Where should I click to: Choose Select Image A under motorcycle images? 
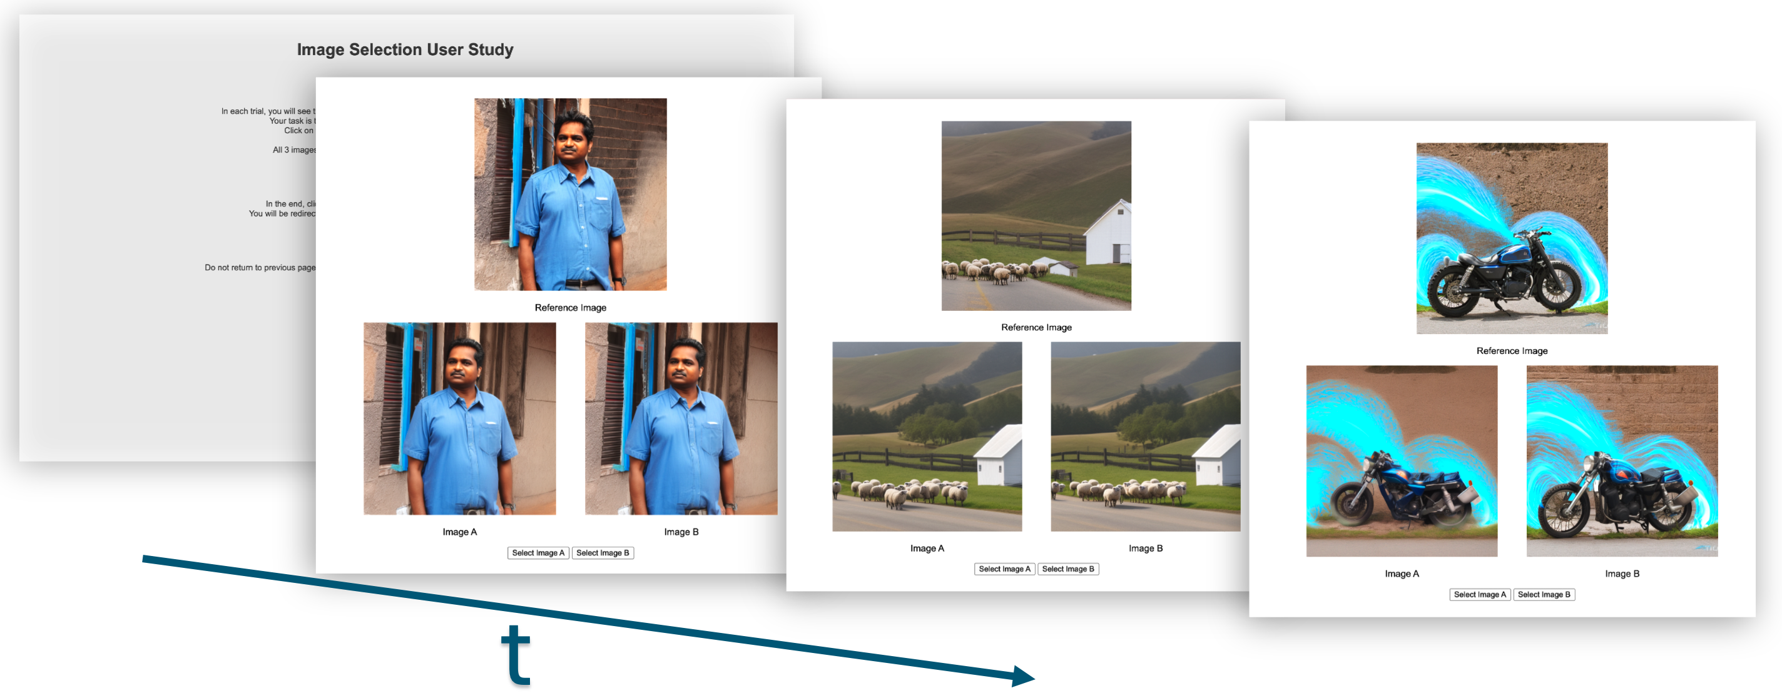tap(1479, 594)
